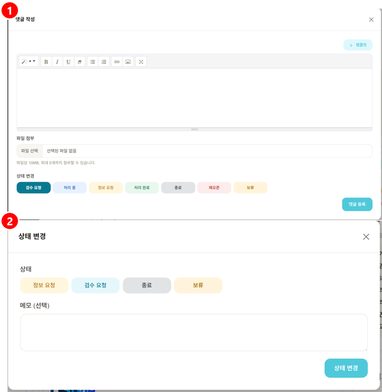Choose 종료 in 상태 변경 dialog
This screenshot has height=392, width=382.
tap(147, 285)
